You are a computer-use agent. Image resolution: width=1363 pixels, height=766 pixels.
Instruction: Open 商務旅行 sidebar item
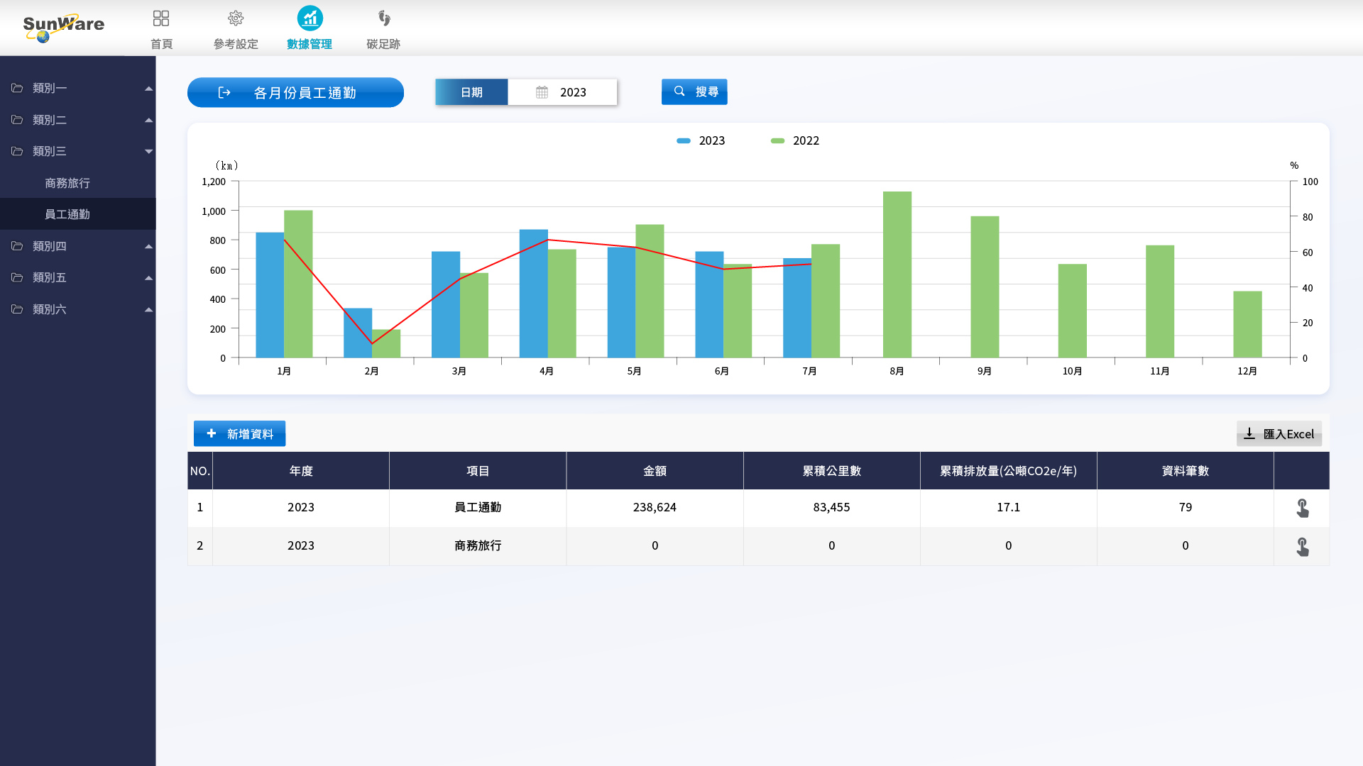pos(67,183)
